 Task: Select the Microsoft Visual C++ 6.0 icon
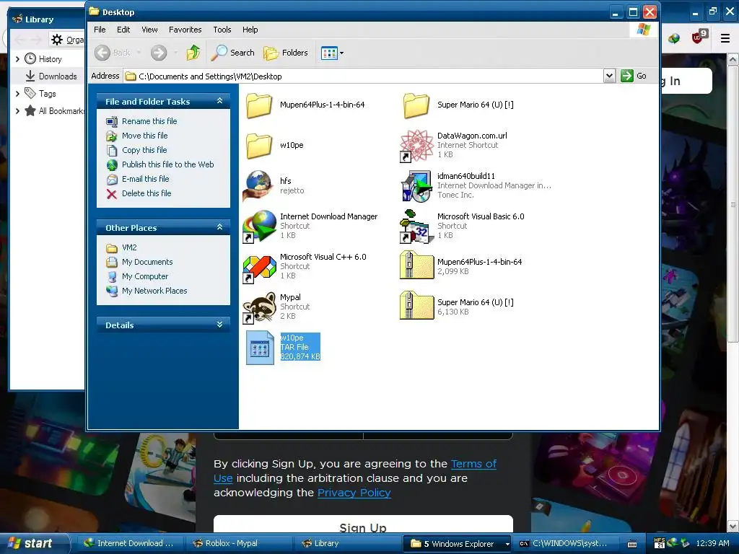coord(259,267)
